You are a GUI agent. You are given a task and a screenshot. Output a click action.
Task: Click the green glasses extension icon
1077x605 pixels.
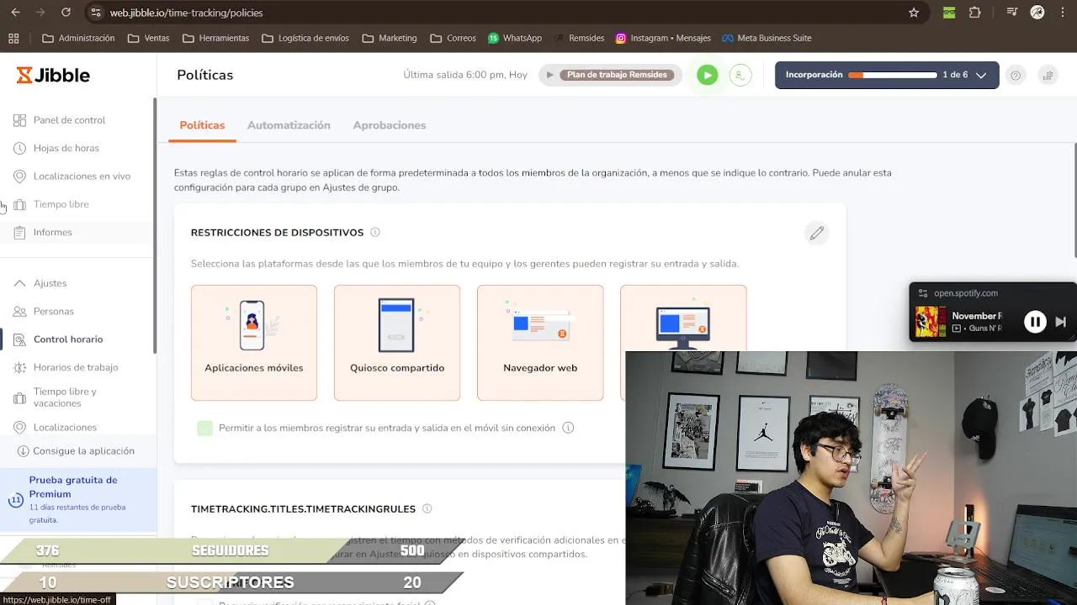click(950, 13)
